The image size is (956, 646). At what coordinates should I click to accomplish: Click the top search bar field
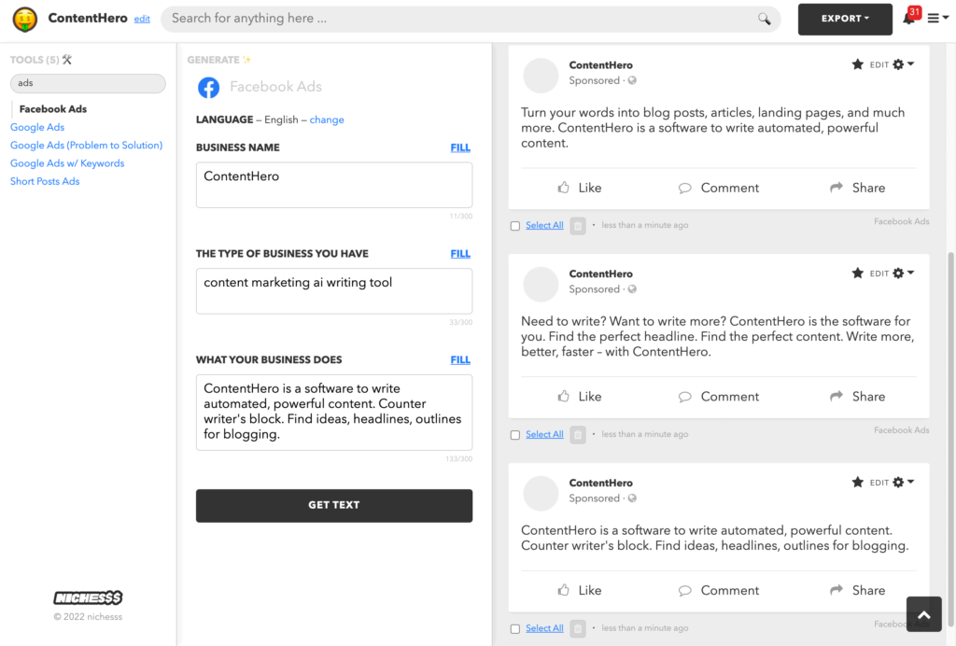click(471, 19)
